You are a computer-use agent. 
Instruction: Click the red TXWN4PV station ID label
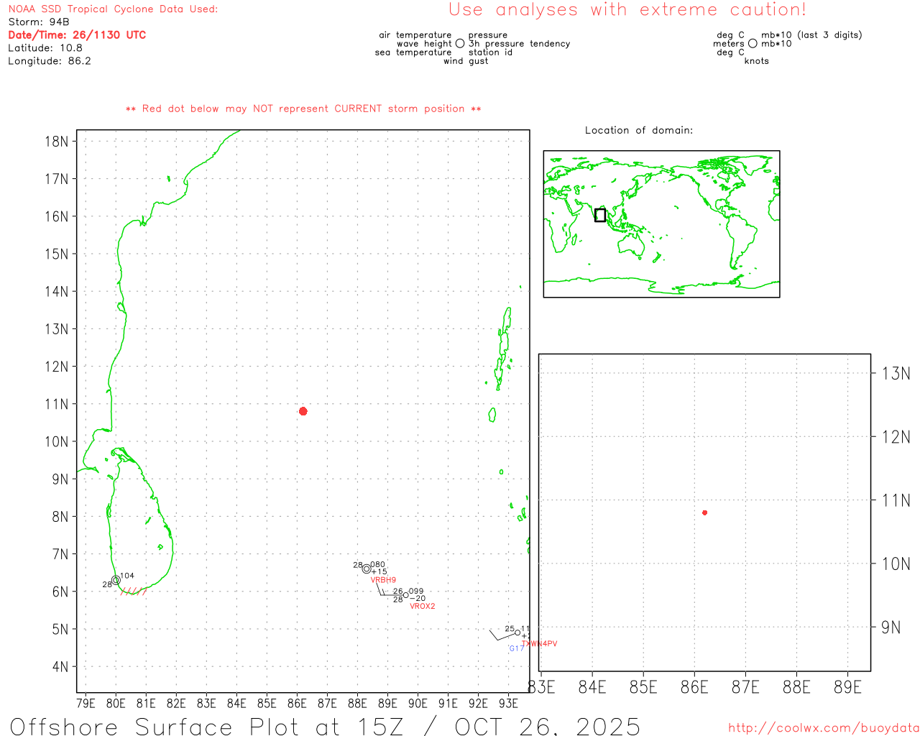(x=540, y=644)
